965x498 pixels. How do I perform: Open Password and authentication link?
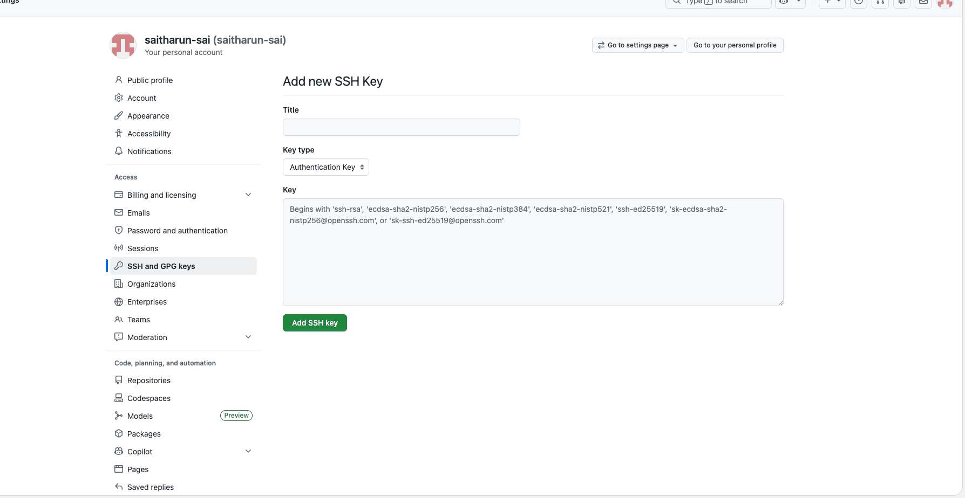178,231
